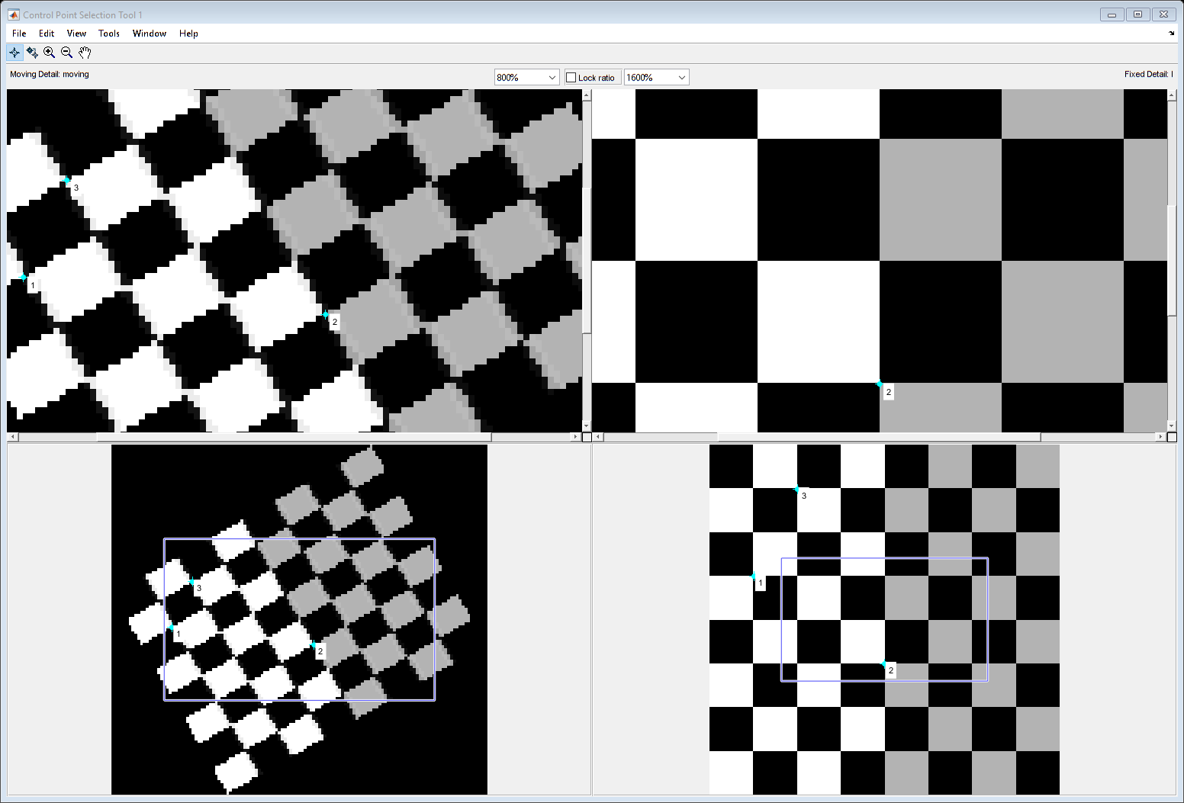Select the Add Points tool

click(14, 53)
